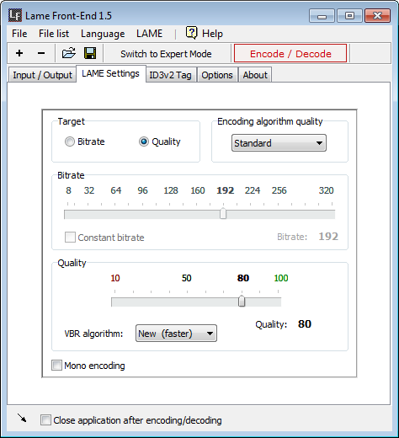Image resolution: width=399 pixels, height=438 pixels.
Task: Select the Quality target radio button
Action: pyautogui.click(x=144, y=142)
